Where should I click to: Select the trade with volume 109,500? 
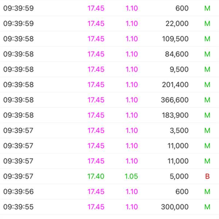pyautogui.click(x=176, y=39)
